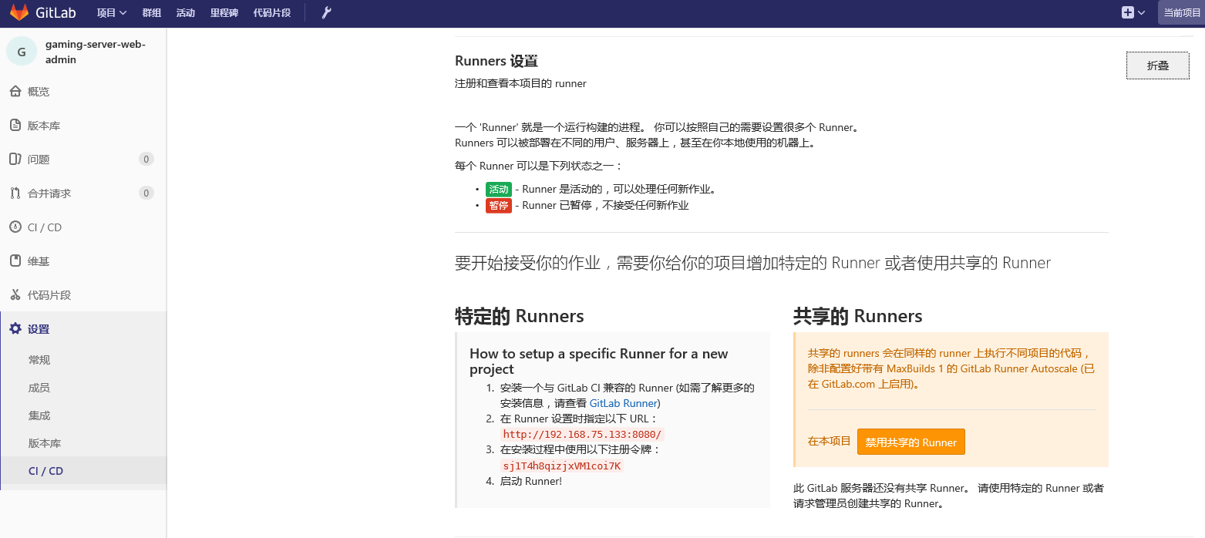Go to 里程碑 in top navigation
The width and height of the screenshot is (1205, 538).
[x=224, y=13]
